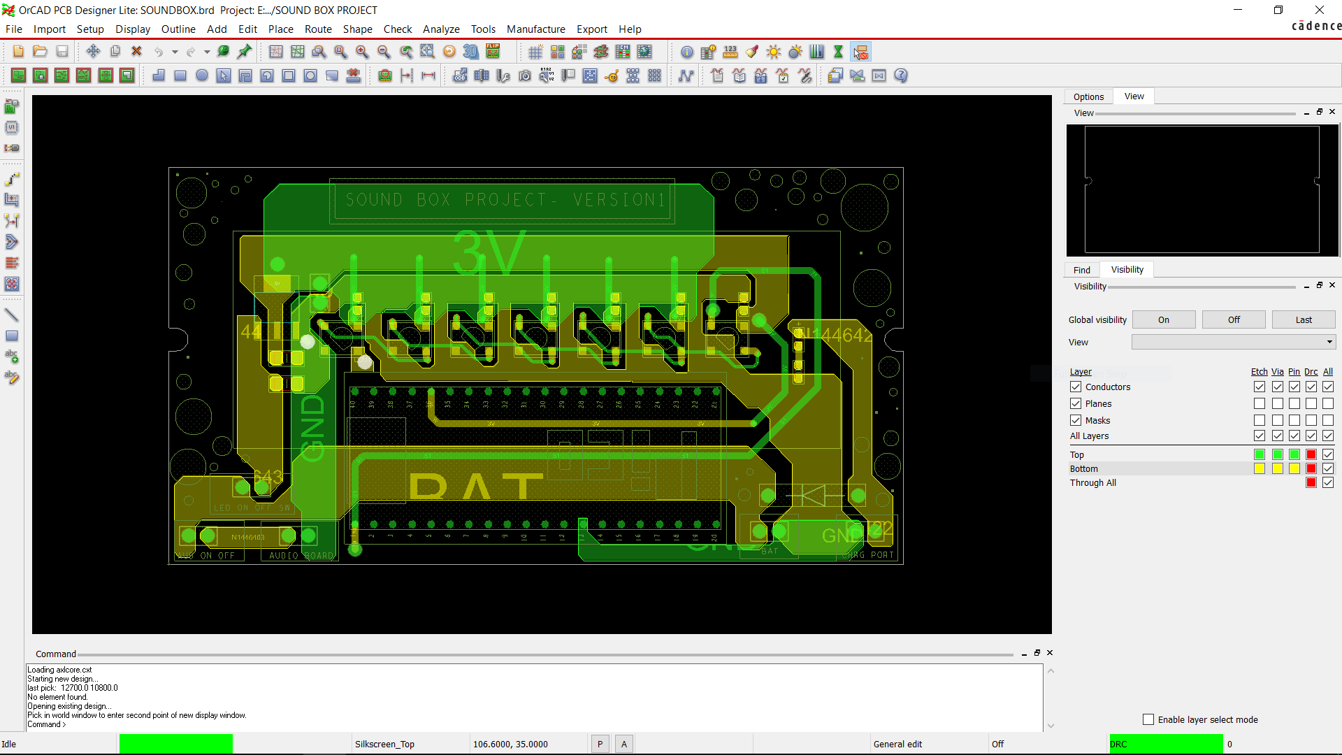Click the TP testpoint icon

click(x=612, y=75)
